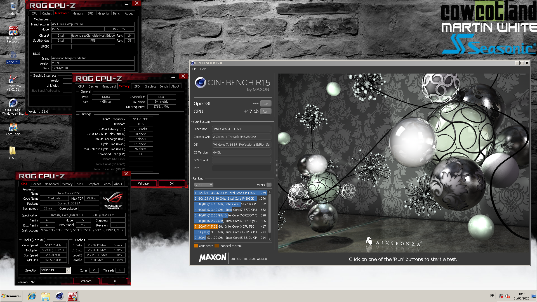This screenshot has height=302, width=537.
Task: Click the ranking list scrollbar up arrow
Action: [270, 192]
